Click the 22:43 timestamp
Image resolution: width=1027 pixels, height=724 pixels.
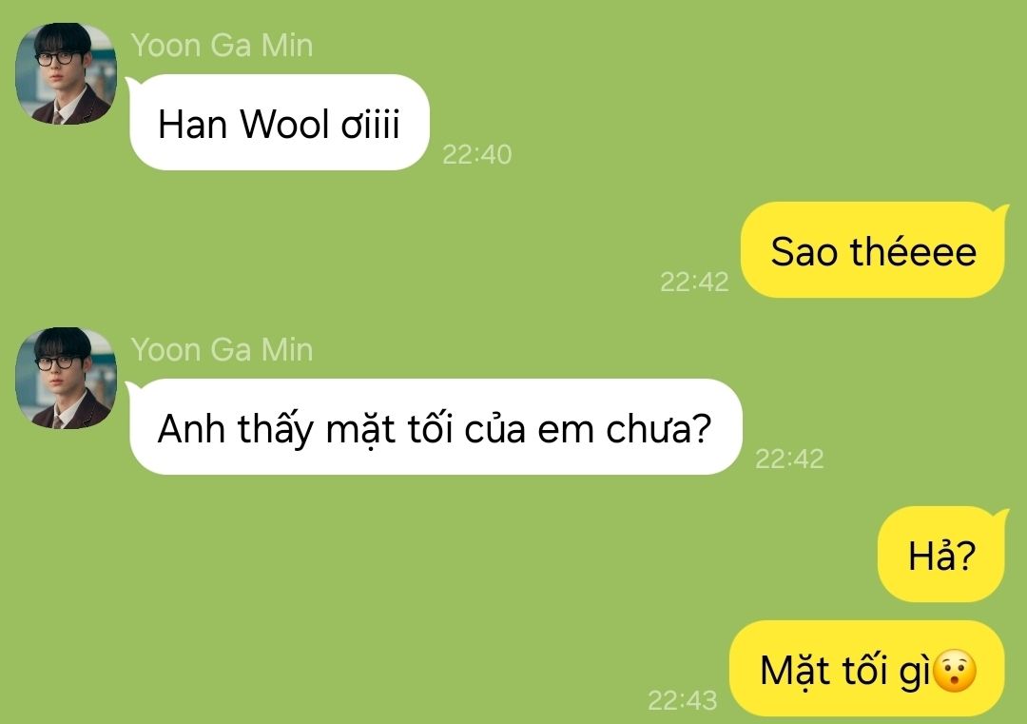coord(683,700)
